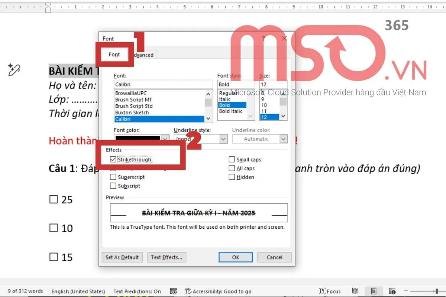Expand the Font color dropdown arrow

click(165, 139)
